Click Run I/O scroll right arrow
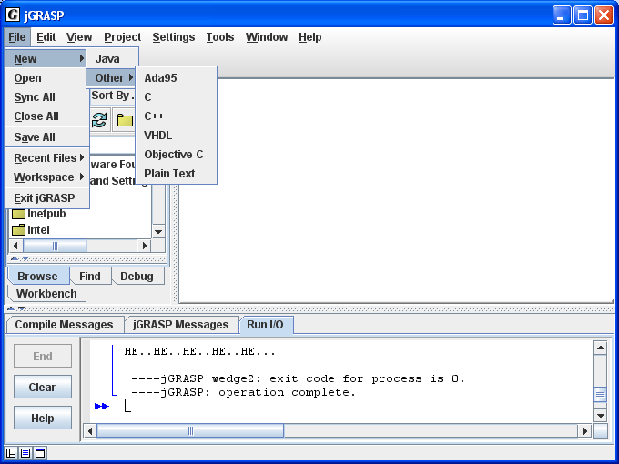Image resolution: width=619 pixels, height=464 pixels. point(585,431)
